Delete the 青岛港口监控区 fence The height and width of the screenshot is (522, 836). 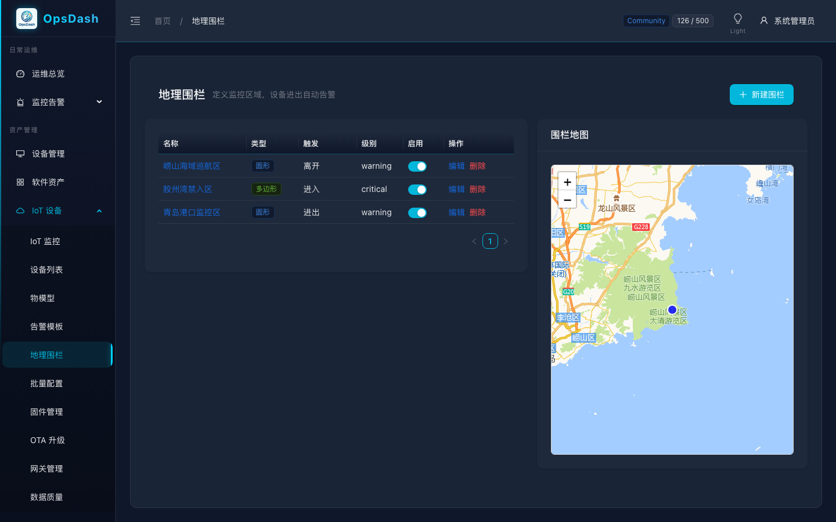[478, 212]
